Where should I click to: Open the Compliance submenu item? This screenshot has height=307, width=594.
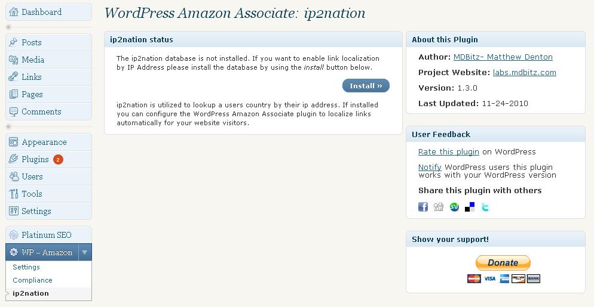(33, 280)
